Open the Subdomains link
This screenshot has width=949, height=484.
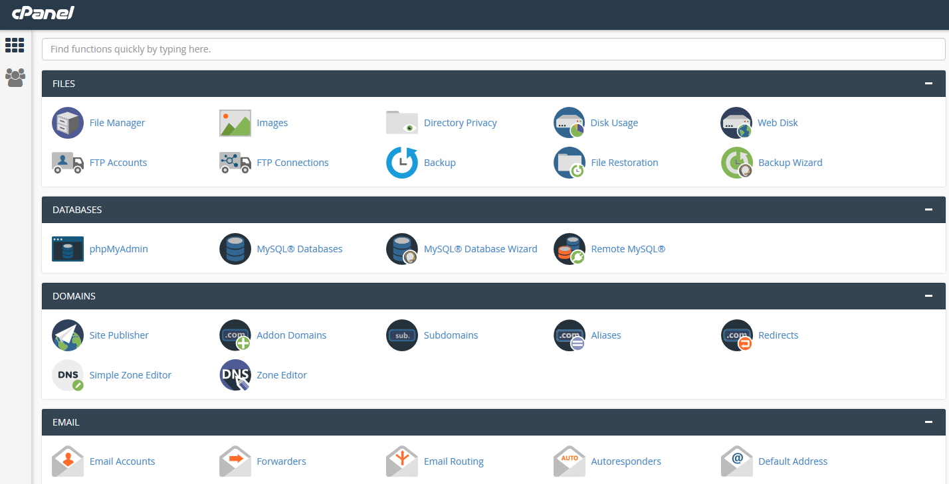(x=451, y=335)
